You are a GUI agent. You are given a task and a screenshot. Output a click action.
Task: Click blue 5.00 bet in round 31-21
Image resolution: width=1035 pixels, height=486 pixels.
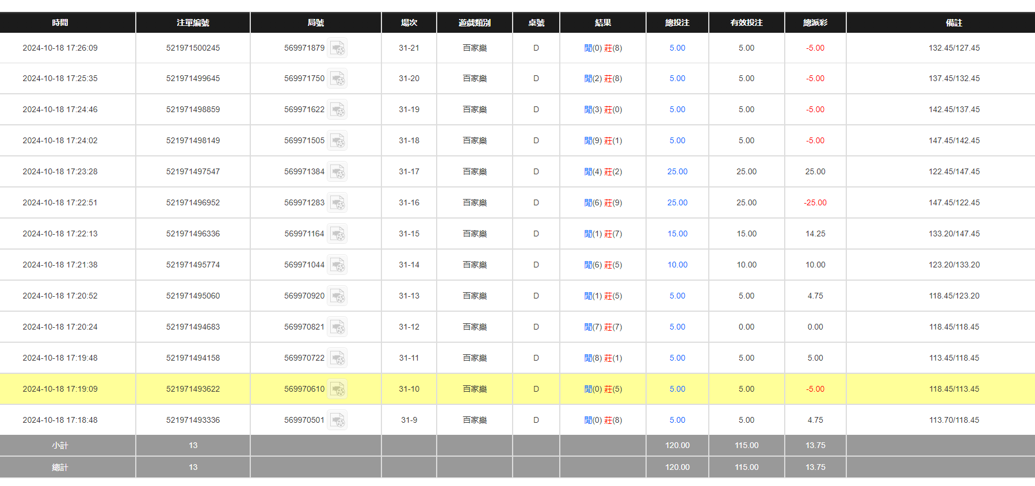677,48
